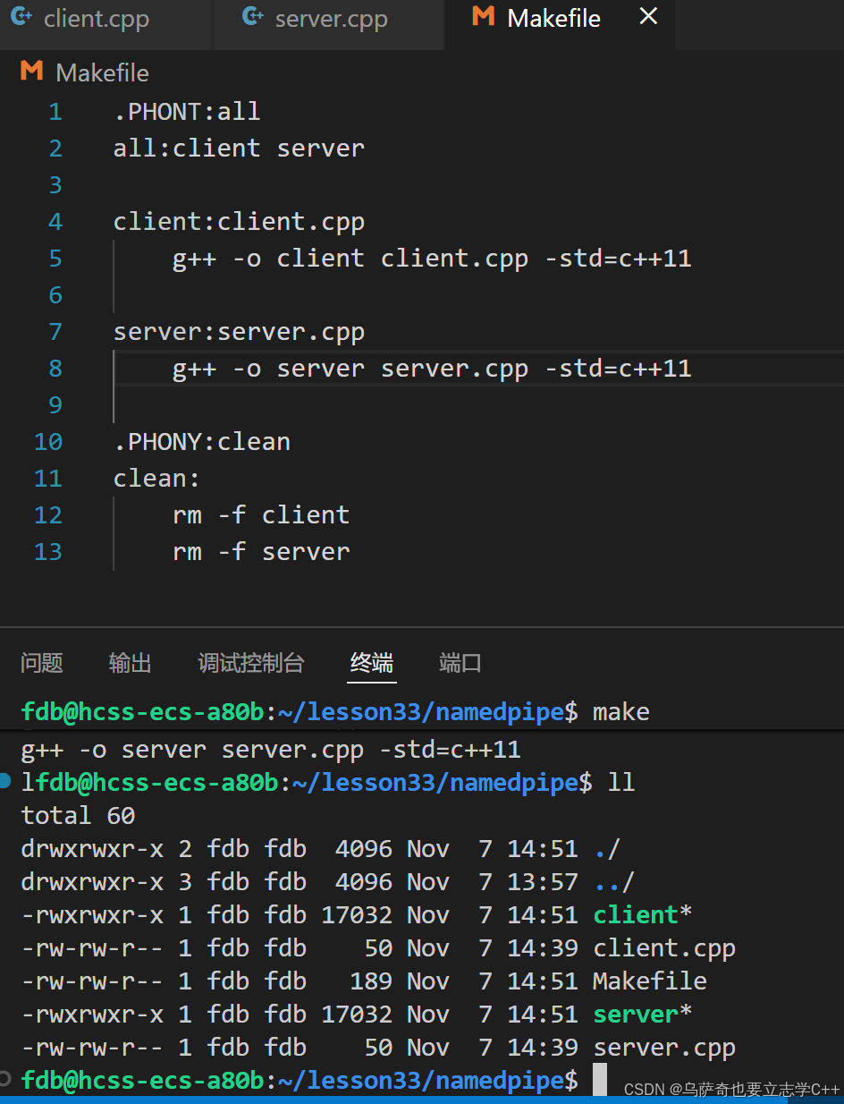Viewport: 844px width, 1104px height.
Task: Click the terminal cursor at last prompt
Action: click(600, 1080)
